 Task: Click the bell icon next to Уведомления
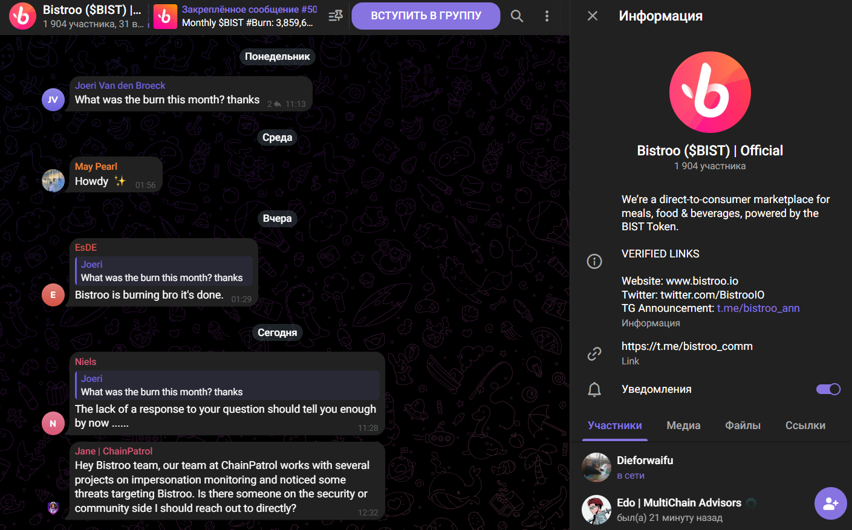pos(594,389)
